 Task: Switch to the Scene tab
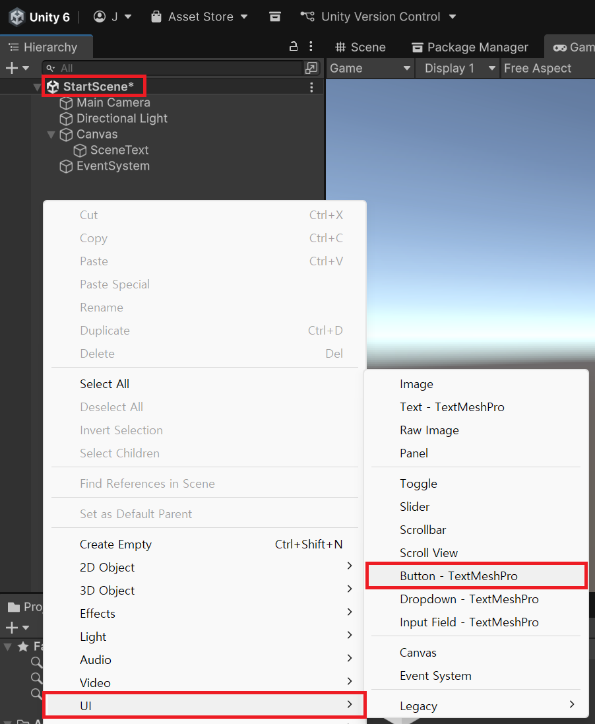(361, 47)
